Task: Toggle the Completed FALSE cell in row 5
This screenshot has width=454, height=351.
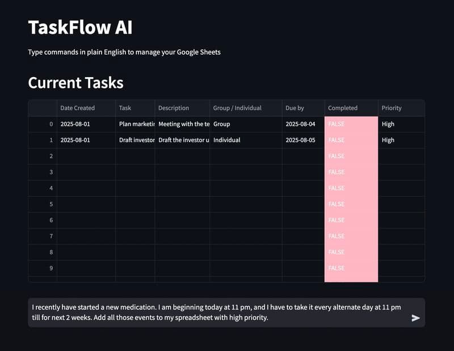Action: pos(351,204)
